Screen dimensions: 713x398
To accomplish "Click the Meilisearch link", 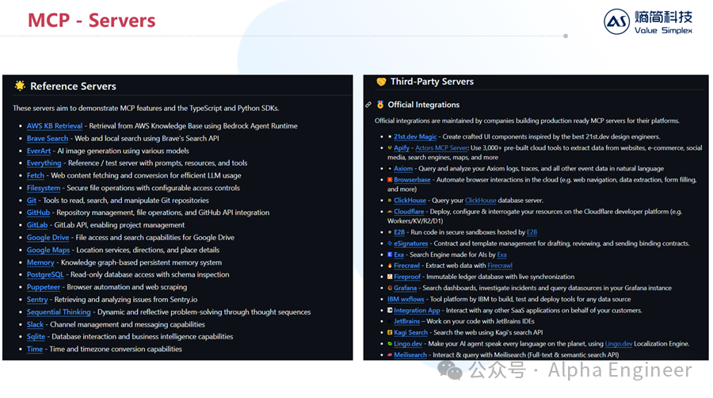I will (x=410, y=355).
